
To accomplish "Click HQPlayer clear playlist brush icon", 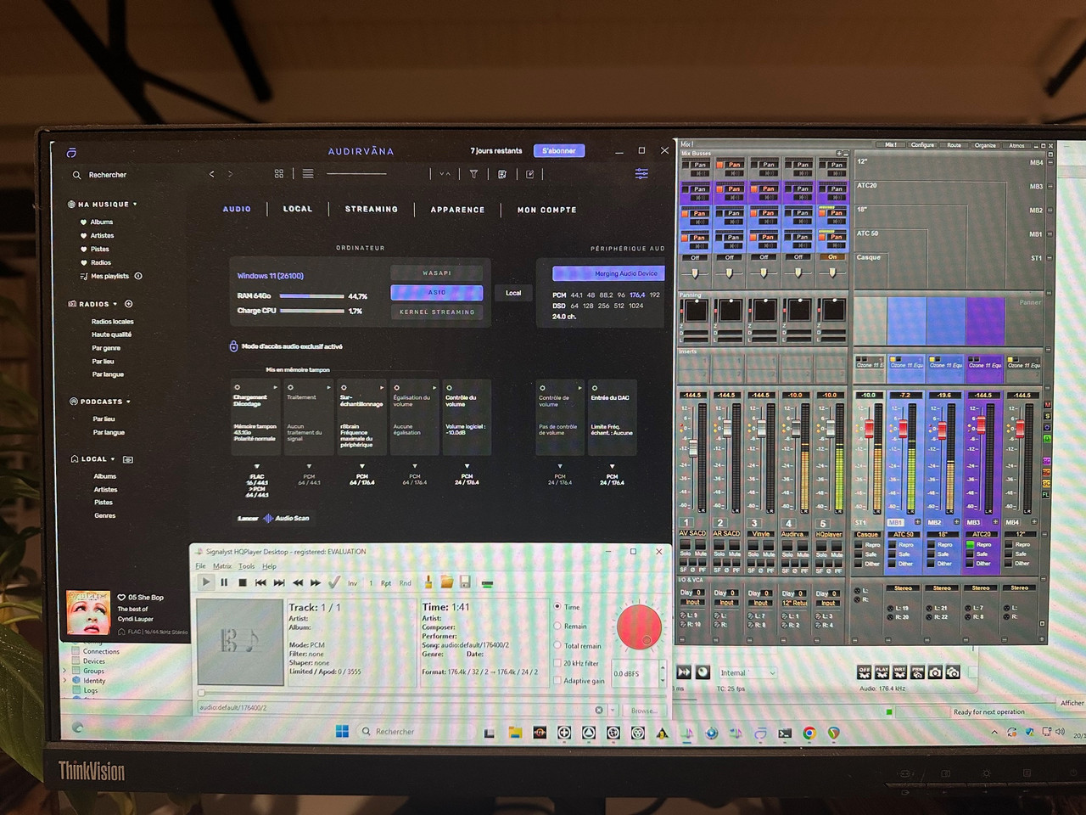I will click(428, 582).
